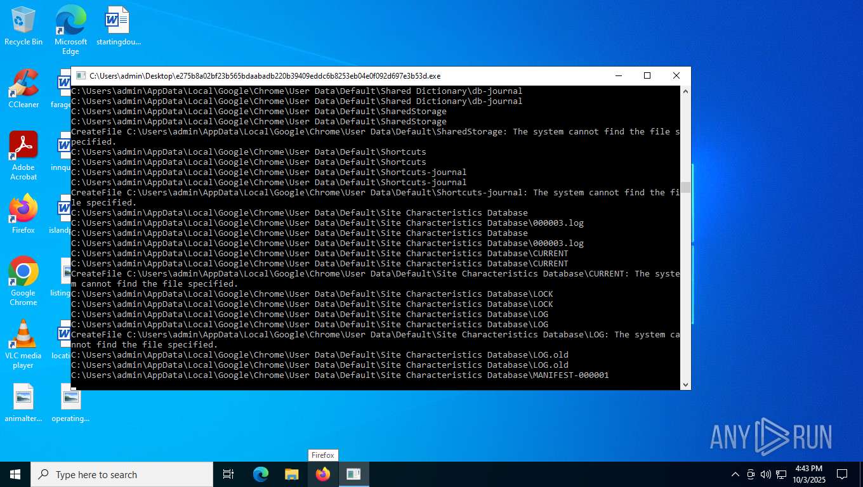
Task: Open the Windows Start menu
Action: point(15,474)
